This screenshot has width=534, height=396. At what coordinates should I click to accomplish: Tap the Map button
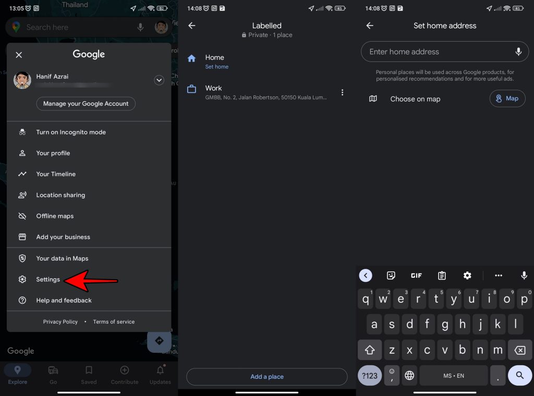point(507,98)
